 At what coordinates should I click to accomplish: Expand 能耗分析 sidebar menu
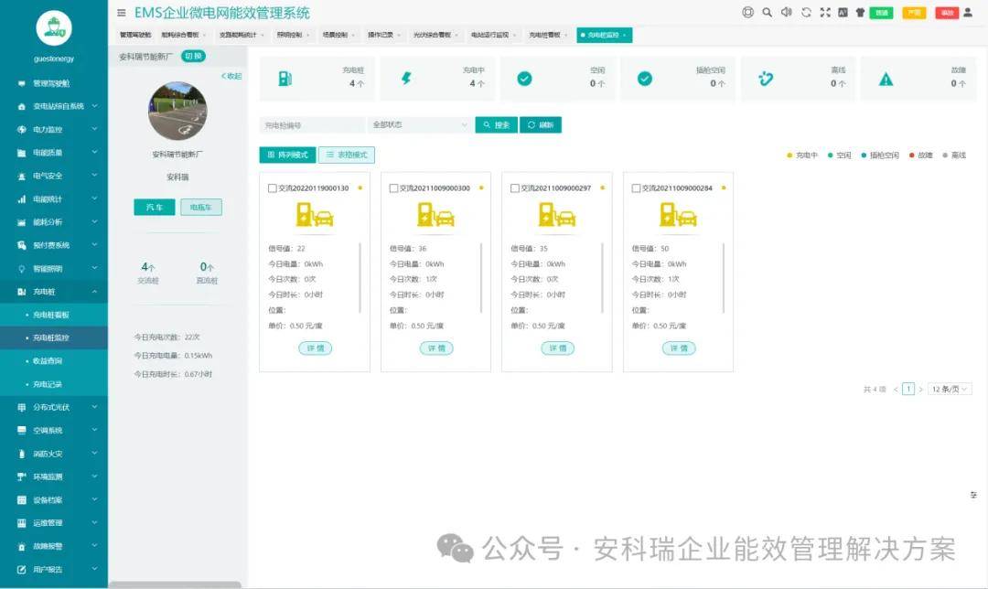(54, 222)
